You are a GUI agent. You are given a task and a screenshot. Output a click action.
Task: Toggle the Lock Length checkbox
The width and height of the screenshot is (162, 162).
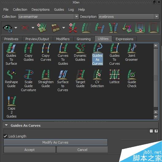pyautogui.click(x=6, y=136)
